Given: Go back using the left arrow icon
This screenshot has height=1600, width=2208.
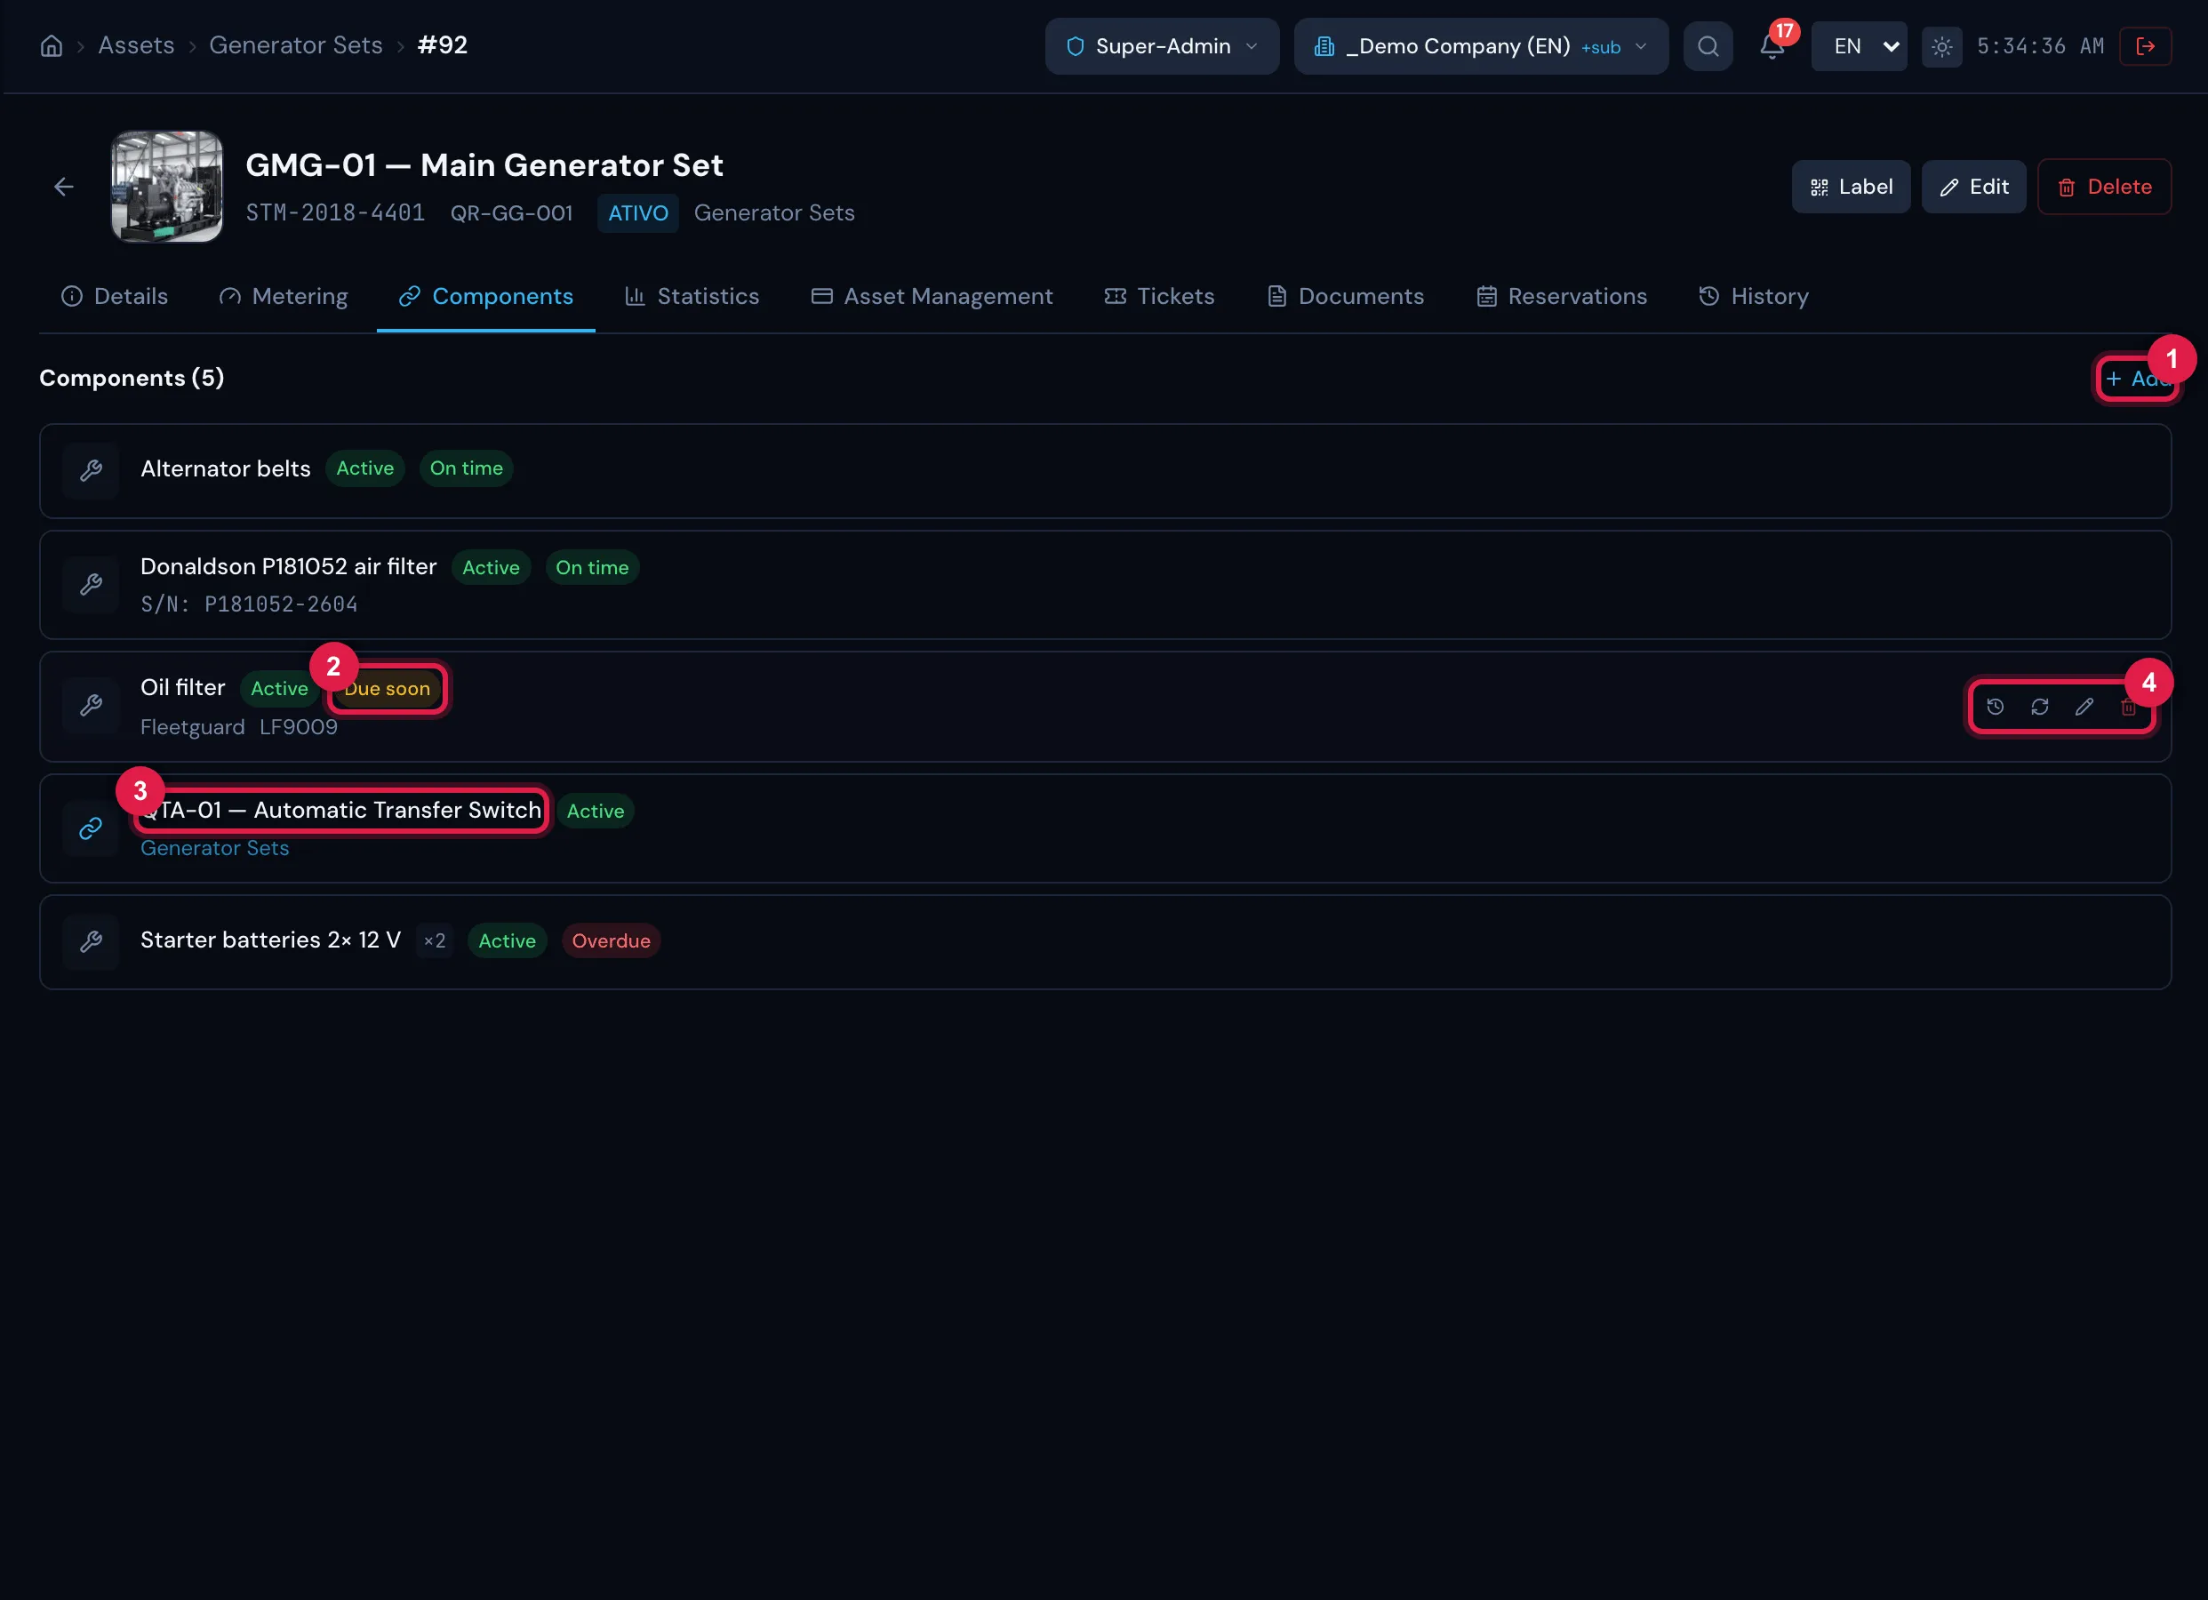Looking at the screenshot, I should click(x=64, y=186).
